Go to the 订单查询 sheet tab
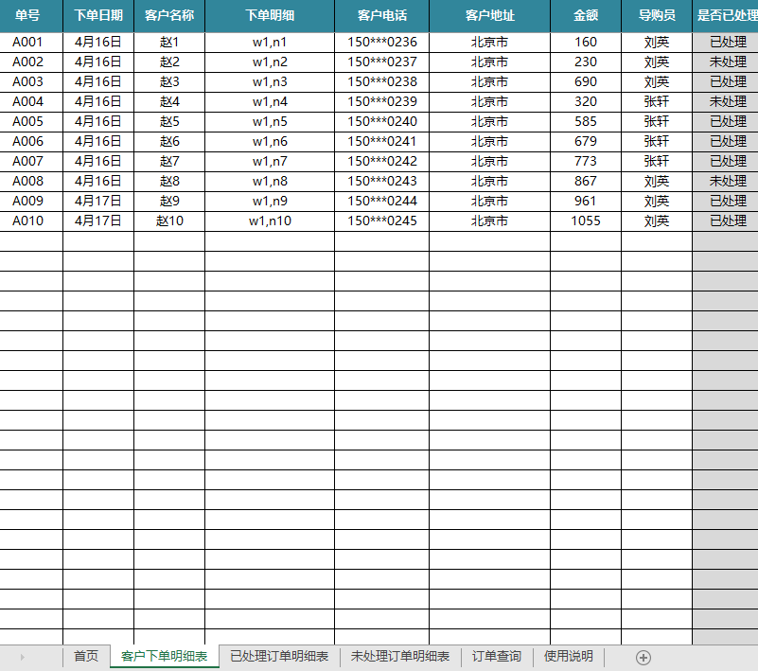Image resolution: width=758 pixels, height=671 pixels. click(x=497, y=656)
